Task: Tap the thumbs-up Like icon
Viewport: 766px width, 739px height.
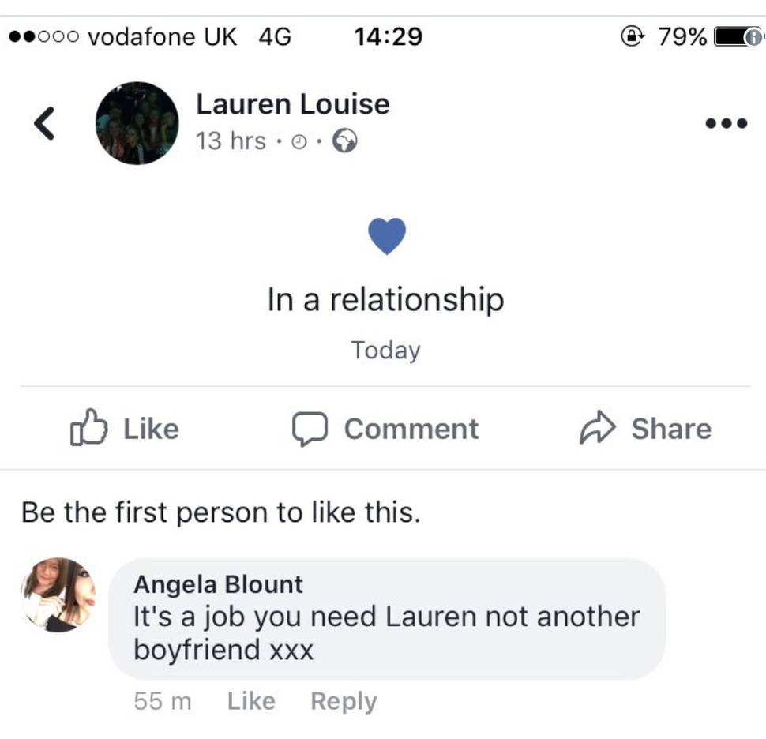Action: coord(88,427)
